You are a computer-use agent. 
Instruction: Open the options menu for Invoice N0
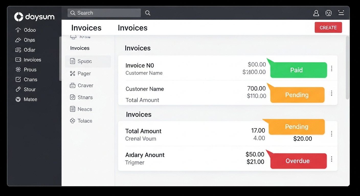tap(332, 68)
